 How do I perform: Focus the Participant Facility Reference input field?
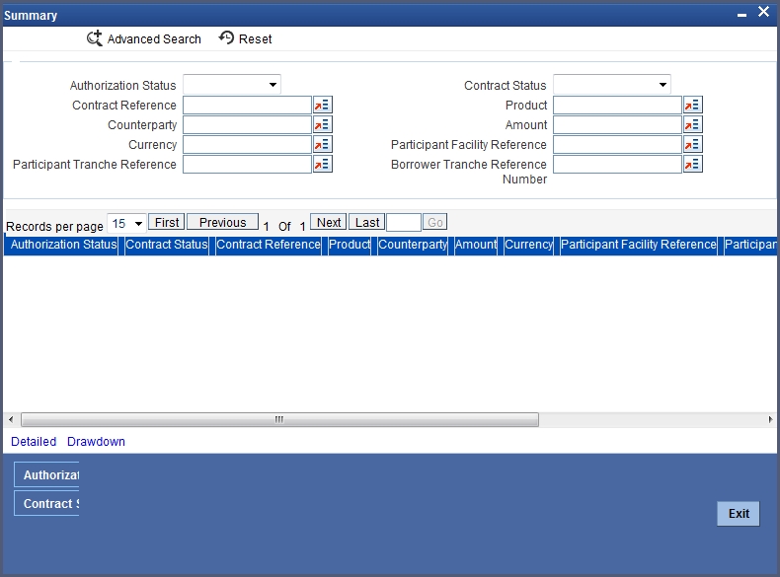pos(617,145)
